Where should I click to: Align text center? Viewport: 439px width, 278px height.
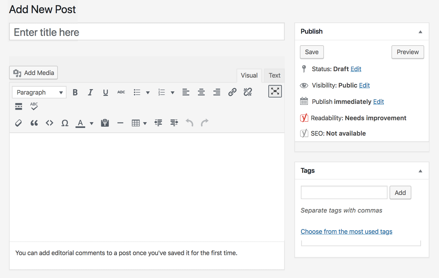(201, 92)
